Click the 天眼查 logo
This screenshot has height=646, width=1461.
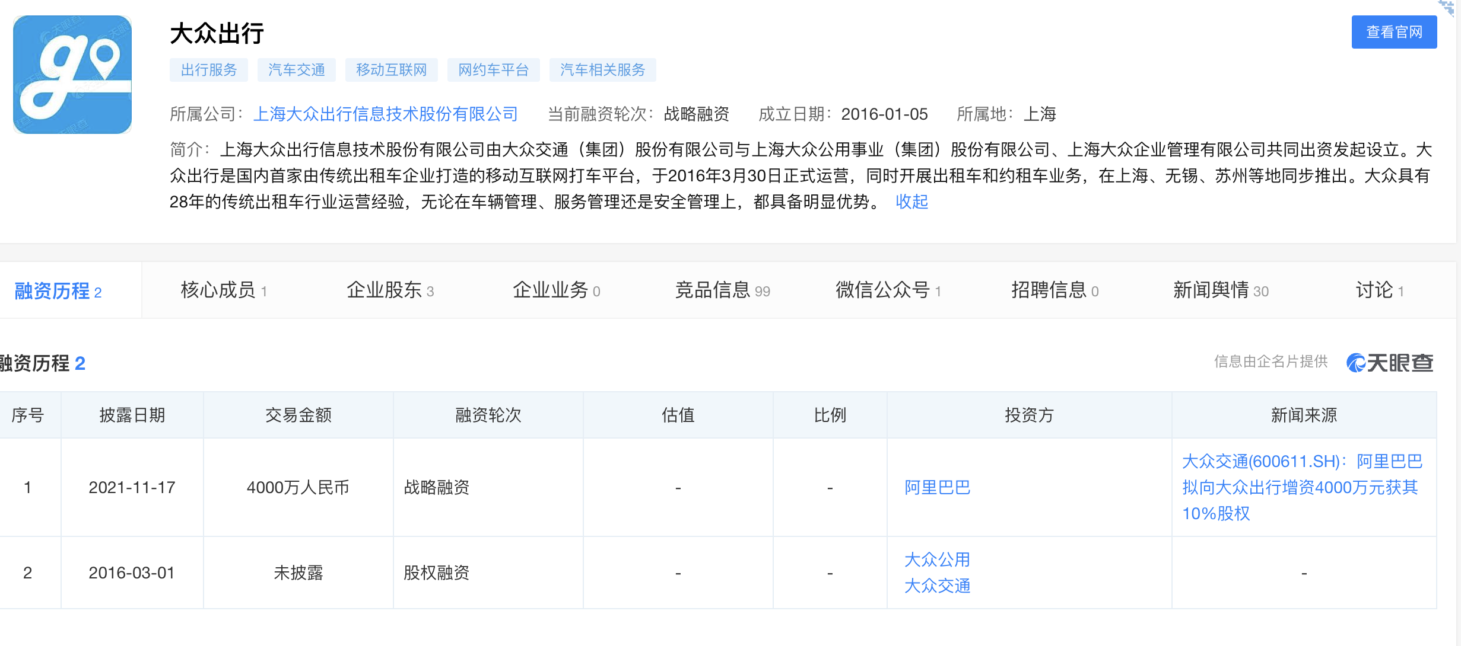tap(1390, 362)
